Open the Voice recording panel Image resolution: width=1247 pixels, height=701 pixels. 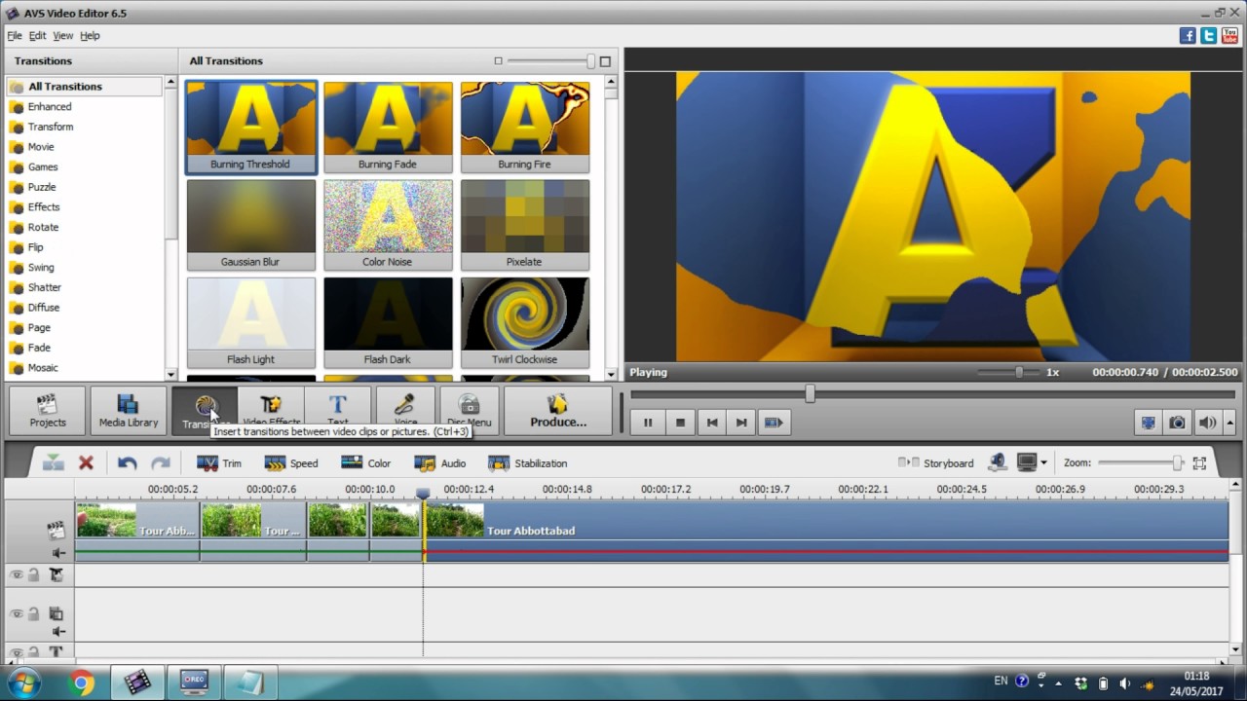coord(405,411)
